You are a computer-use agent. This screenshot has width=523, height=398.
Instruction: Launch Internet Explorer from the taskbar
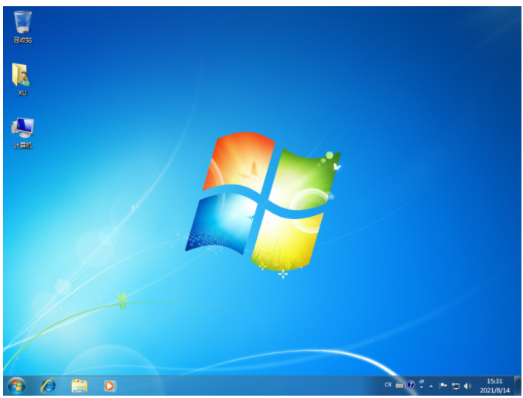point(48,385)
